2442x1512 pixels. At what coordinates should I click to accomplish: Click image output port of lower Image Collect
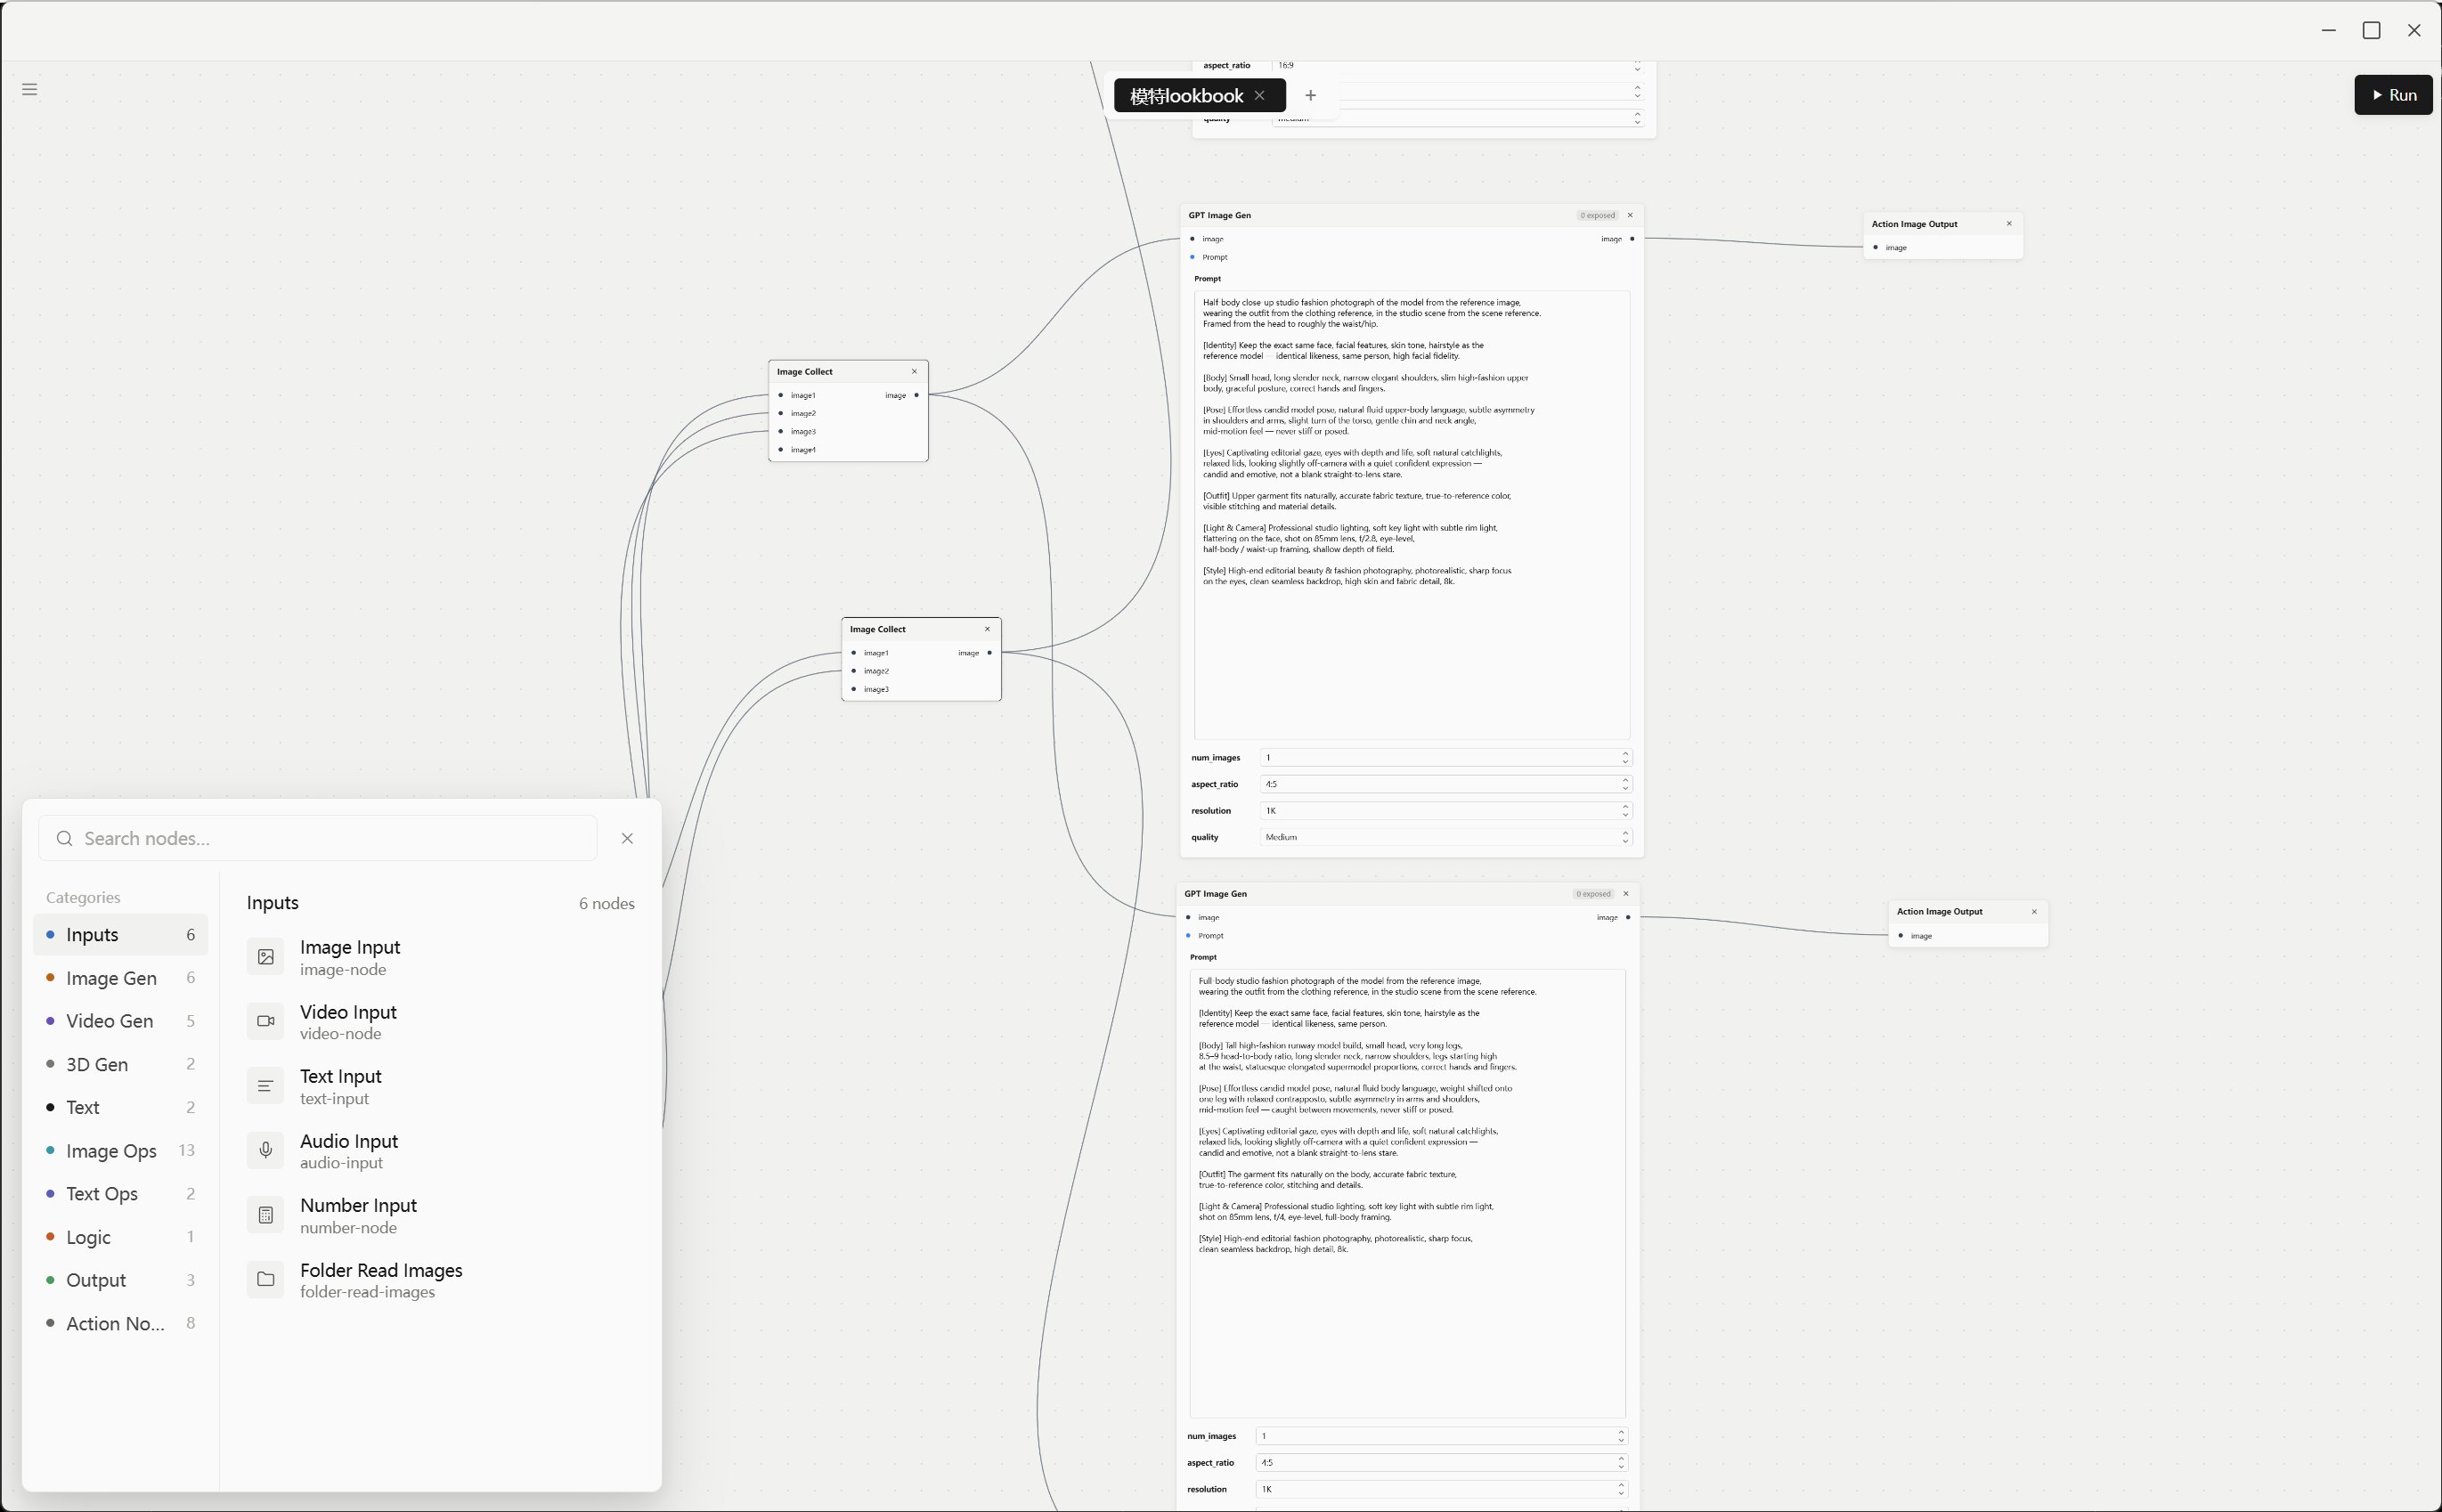pyautogui.click(x=989, y=653)
